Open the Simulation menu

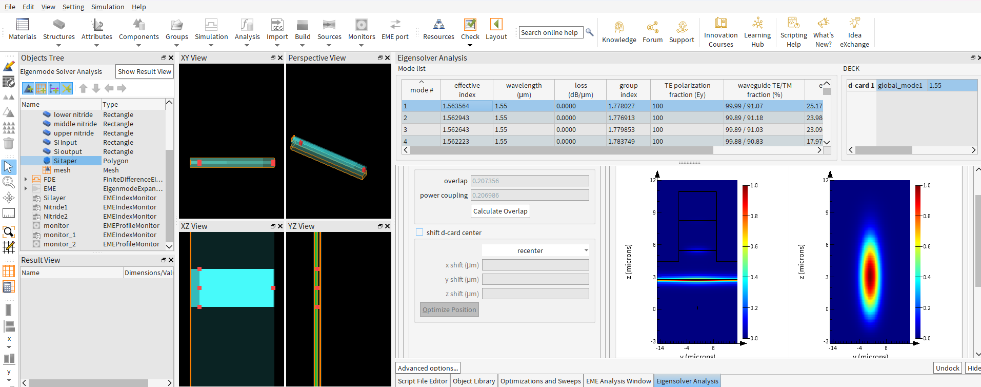pyautogui.click(x=108, y=7)
